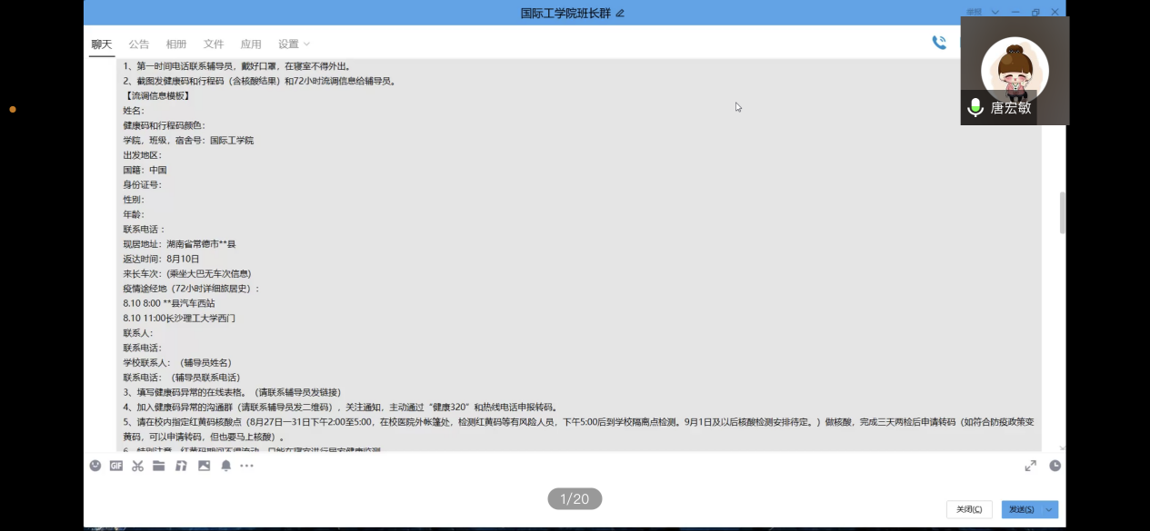Open message history clock icon
Screen dimensions: 1150x531
point(1055,466)
